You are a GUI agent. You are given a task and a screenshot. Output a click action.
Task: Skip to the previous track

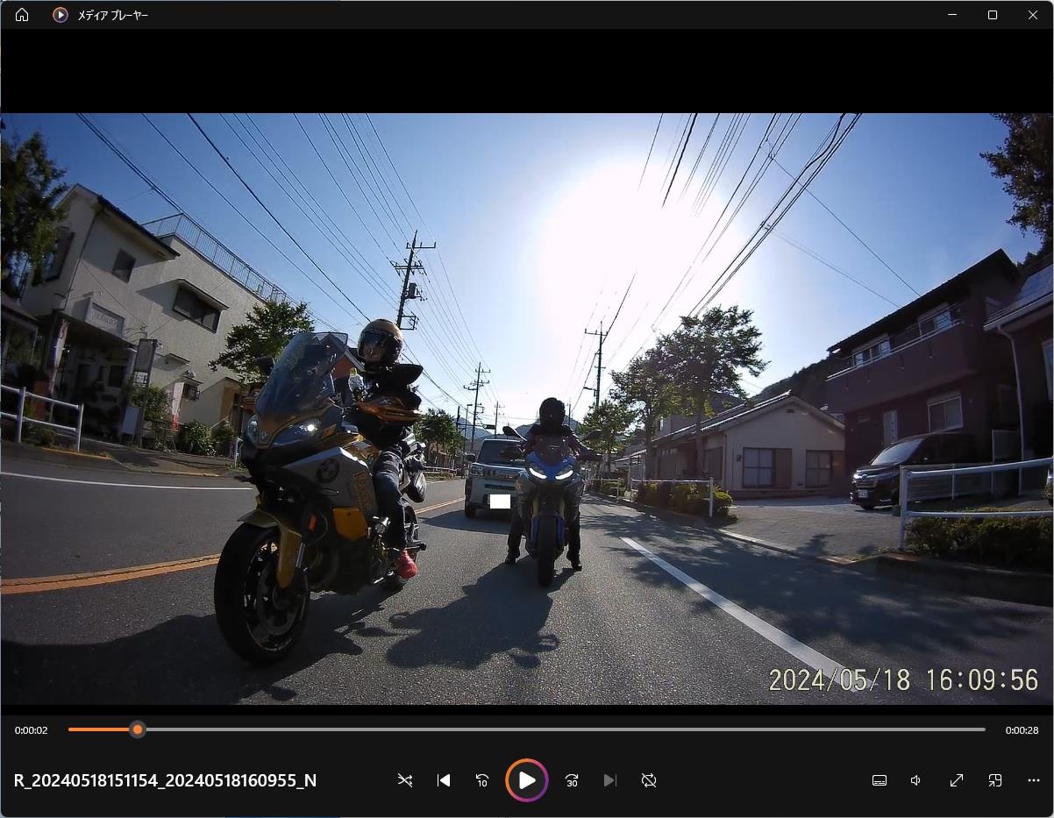coord(444,780)
